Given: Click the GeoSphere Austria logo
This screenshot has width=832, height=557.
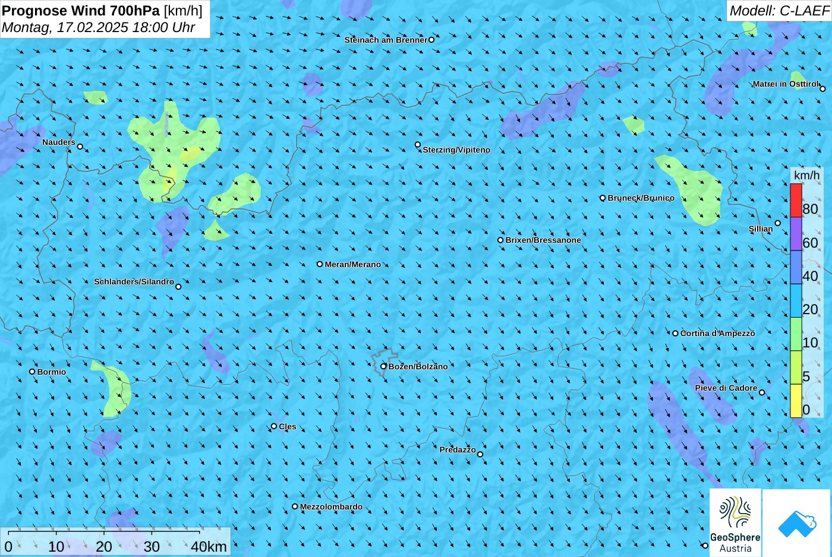Looking at the screenshot, I should [735, 523].
